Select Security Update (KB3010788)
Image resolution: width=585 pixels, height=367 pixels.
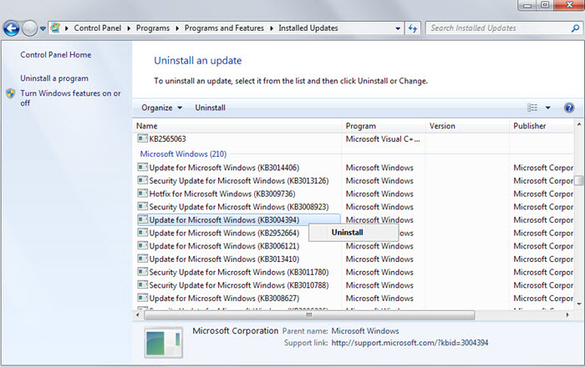click(x=239, y=285)
